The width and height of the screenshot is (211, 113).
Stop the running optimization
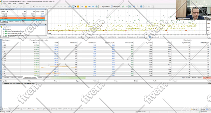[x=207, y=78]
